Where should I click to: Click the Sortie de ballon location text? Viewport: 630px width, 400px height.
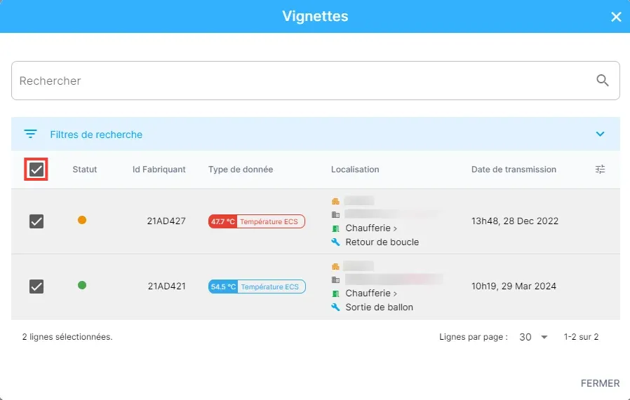(x=380, y=307)
